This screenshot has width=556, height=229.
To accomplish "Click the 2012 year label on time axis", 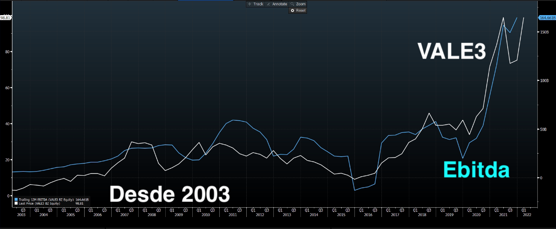I will (260, 215).
